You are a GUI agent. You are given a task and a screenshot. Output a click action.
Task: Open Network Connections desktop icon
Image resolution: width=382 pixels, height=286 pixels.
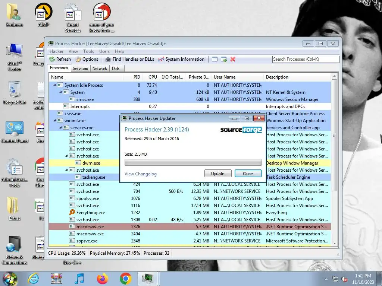click(x=15, y=251)
